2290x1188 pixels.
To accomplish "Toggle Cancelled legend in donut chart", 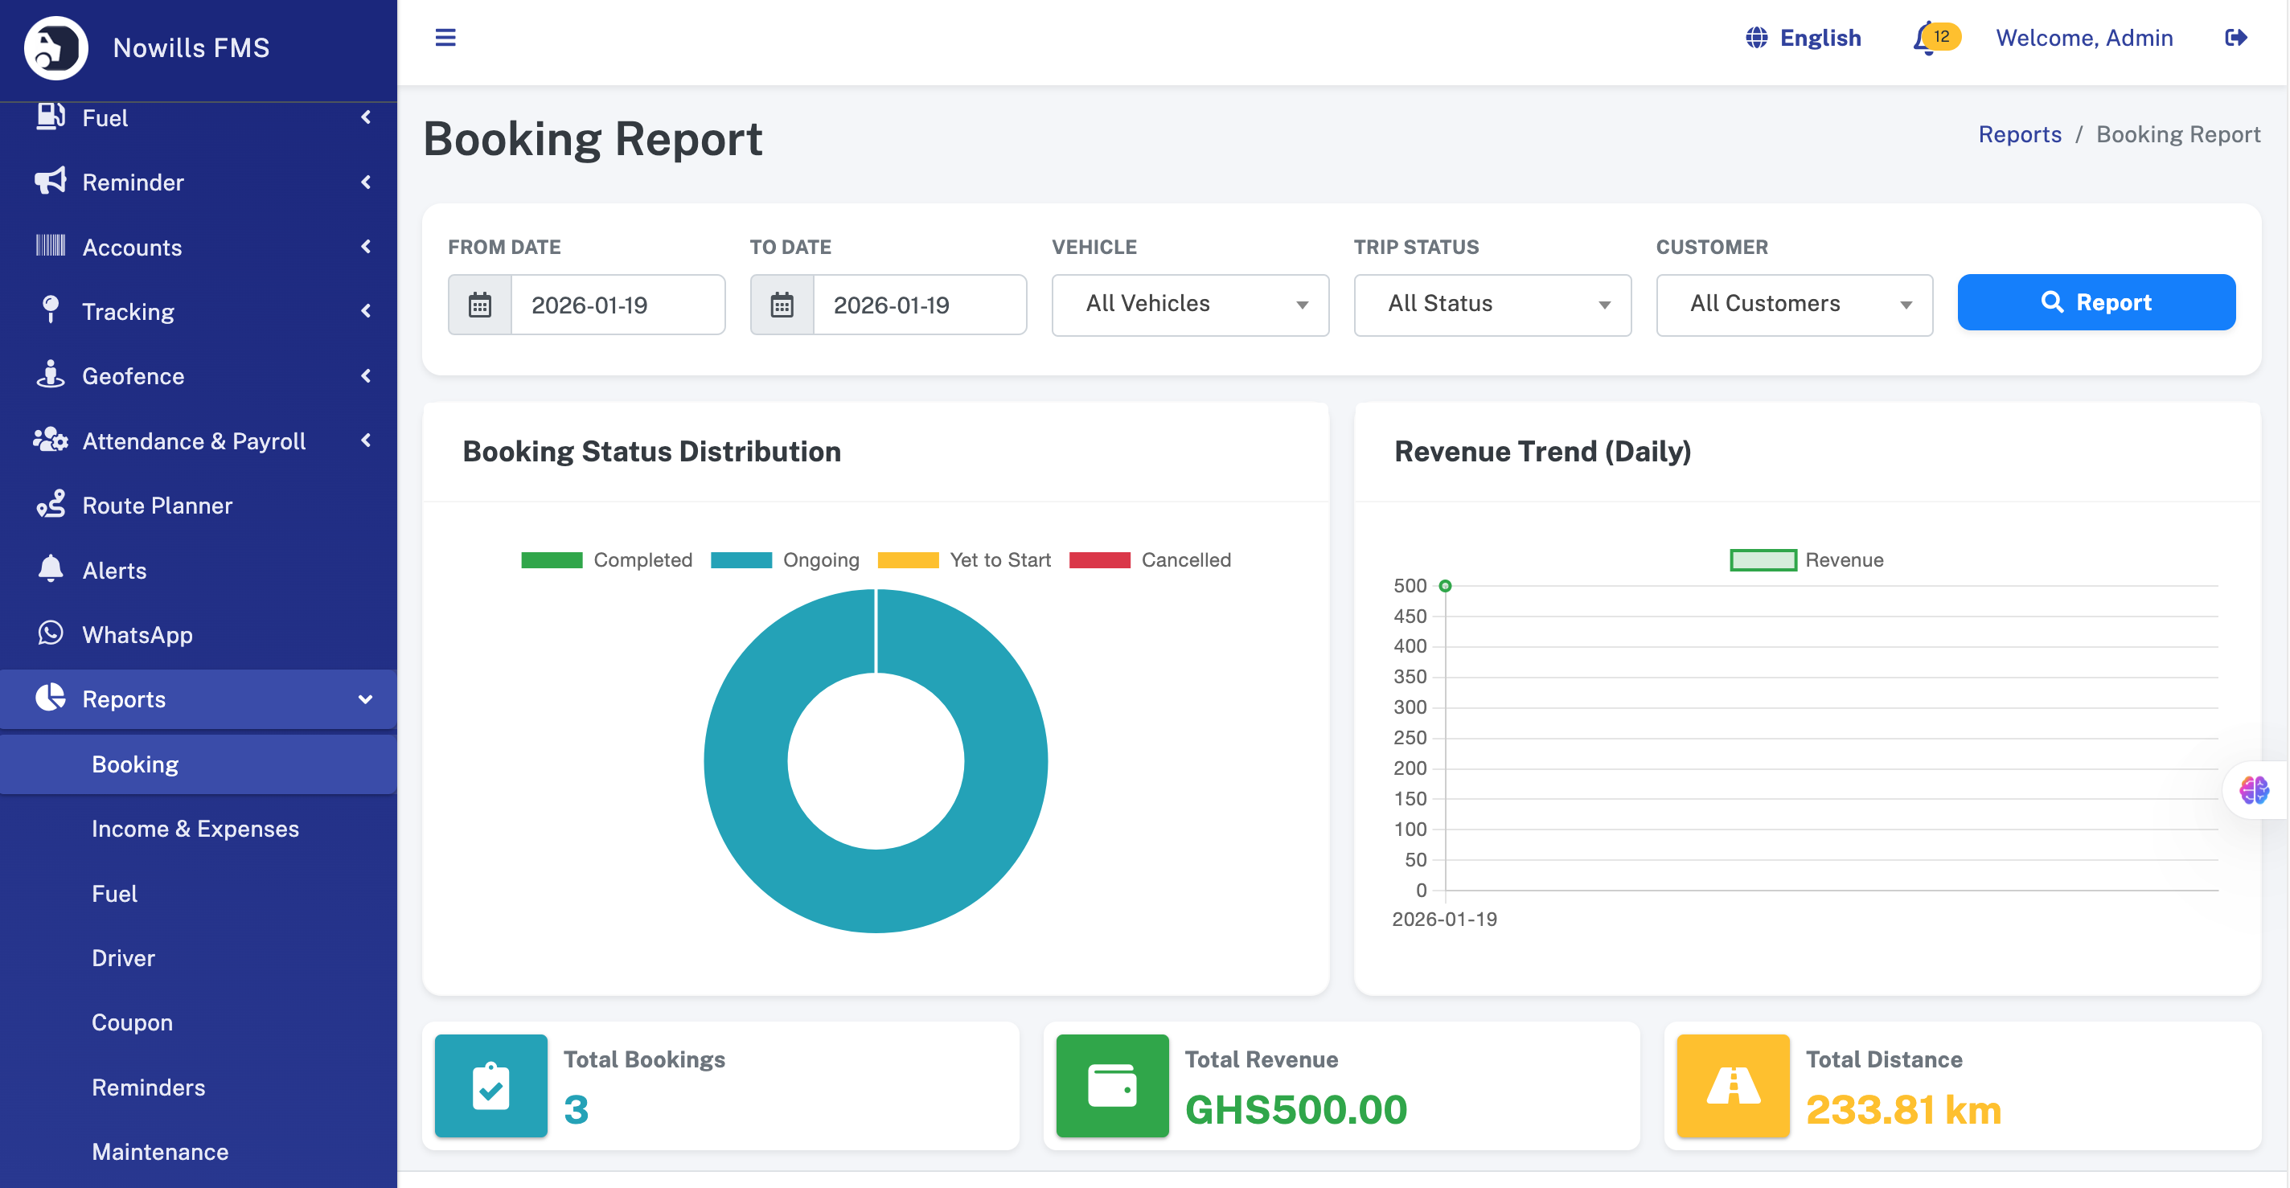I will [1150, 559].
